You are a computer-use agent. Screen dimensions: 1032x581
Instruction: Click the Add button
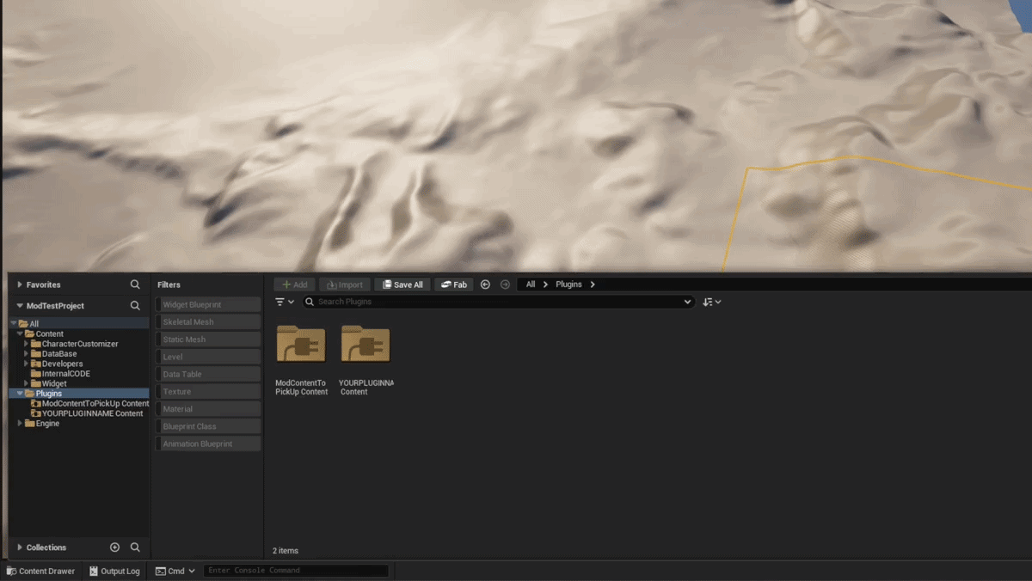pos(295,284)
